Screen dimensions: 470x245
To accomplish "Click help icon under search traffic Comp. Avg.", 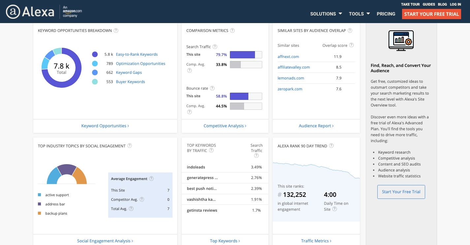I will [x=189, y=71].
